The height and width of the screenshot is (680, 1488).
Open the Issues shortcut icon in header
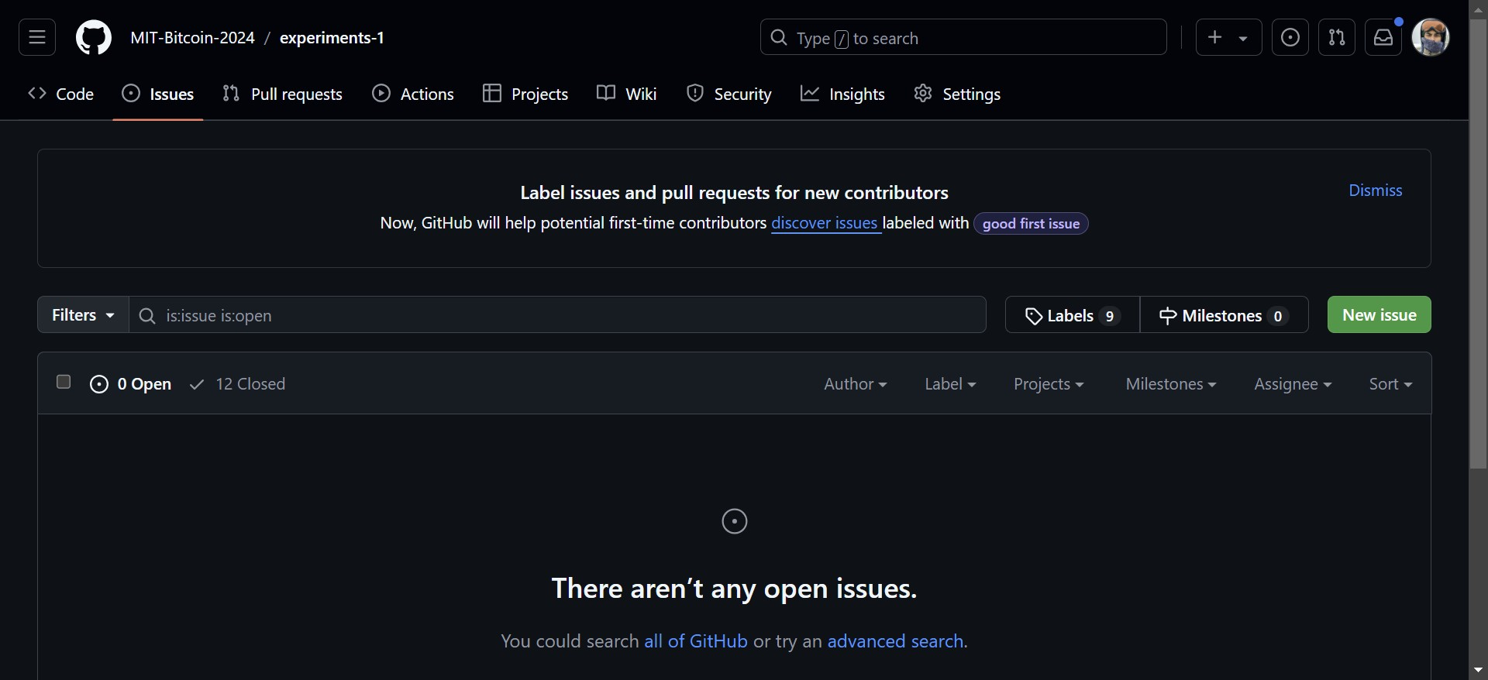(x=1290, y=37)
